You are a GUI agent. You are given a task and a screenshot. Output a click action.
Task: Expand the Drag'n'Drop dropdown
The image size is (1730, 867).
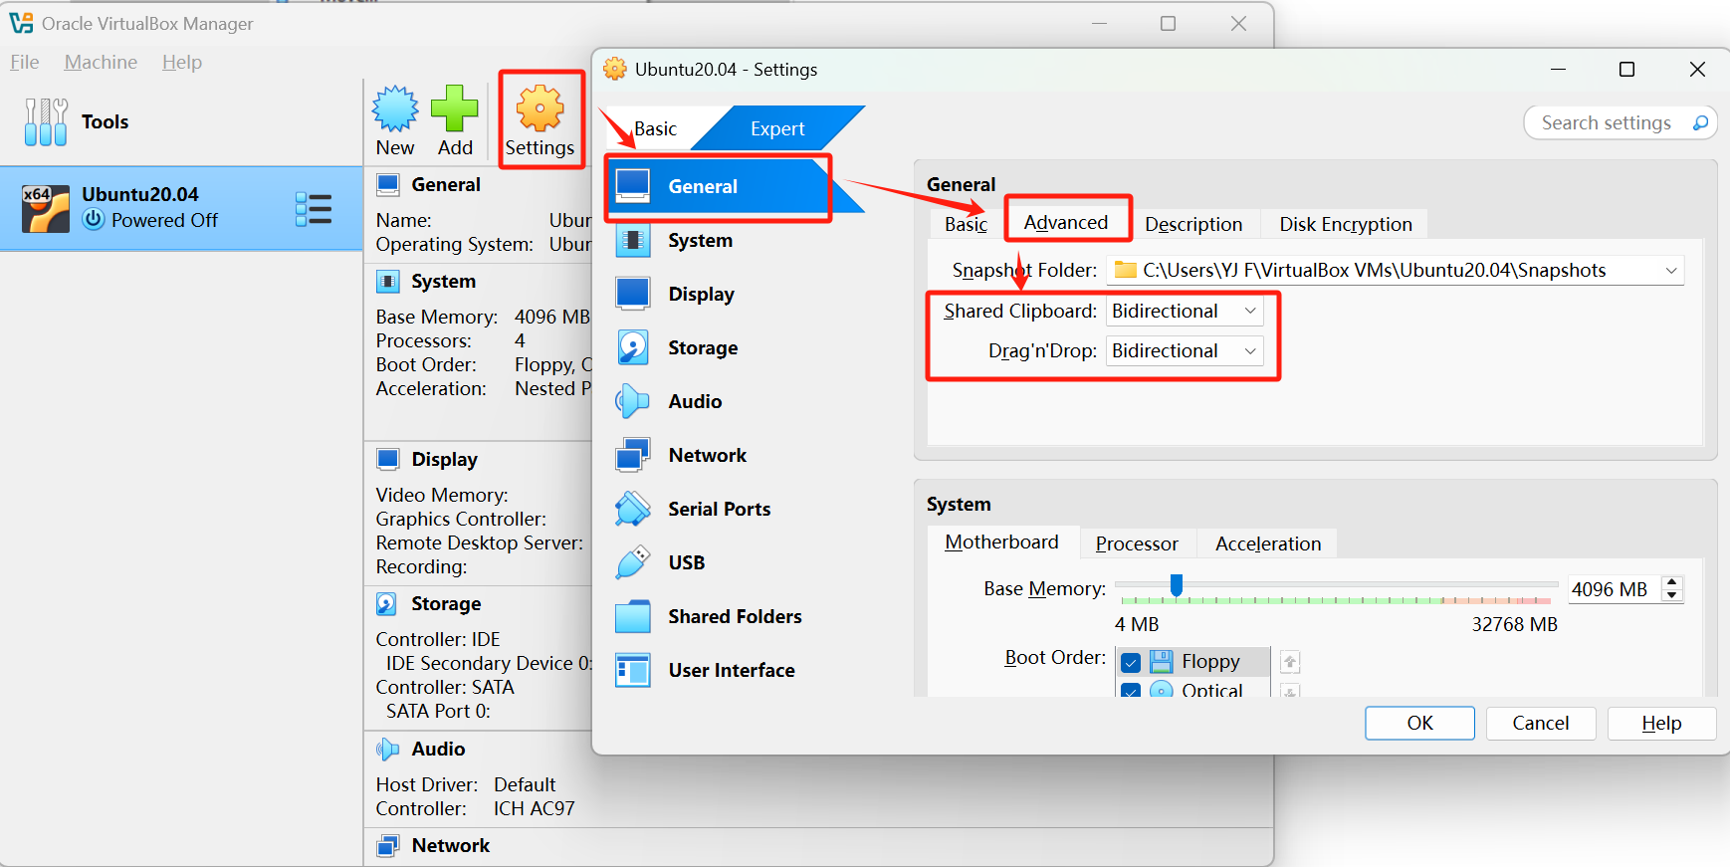(1184, 351)
